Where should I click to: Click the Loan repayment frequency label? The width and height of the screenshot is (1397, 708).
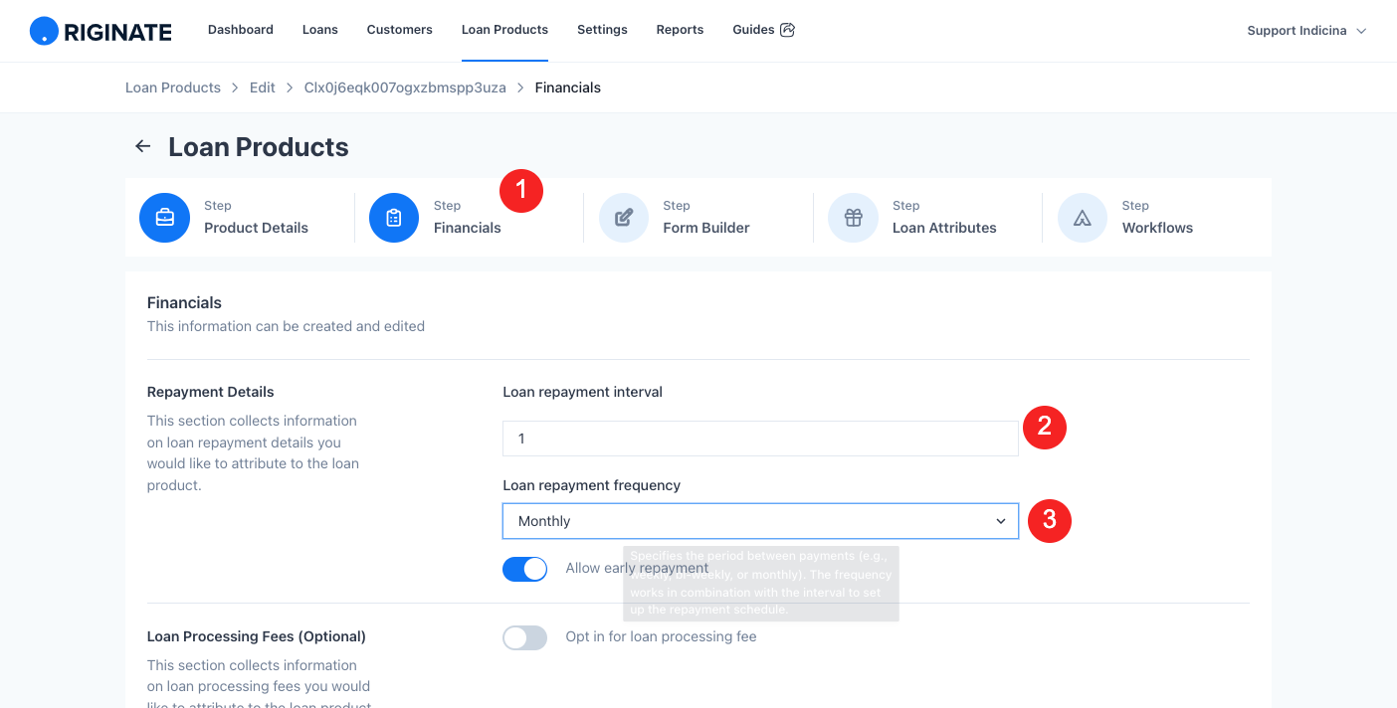(x=592, y=485)
